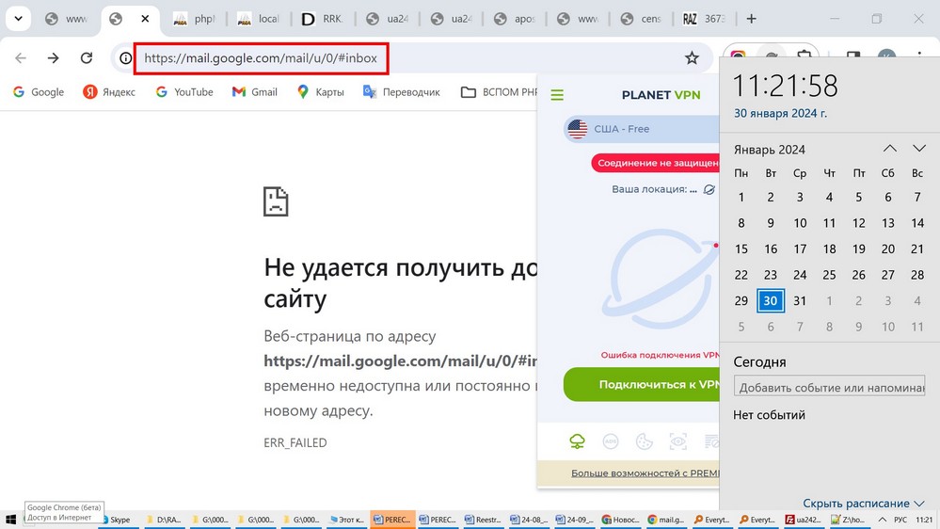
Task: Select calendar date 30 highlighted
Action: [771, 300]
